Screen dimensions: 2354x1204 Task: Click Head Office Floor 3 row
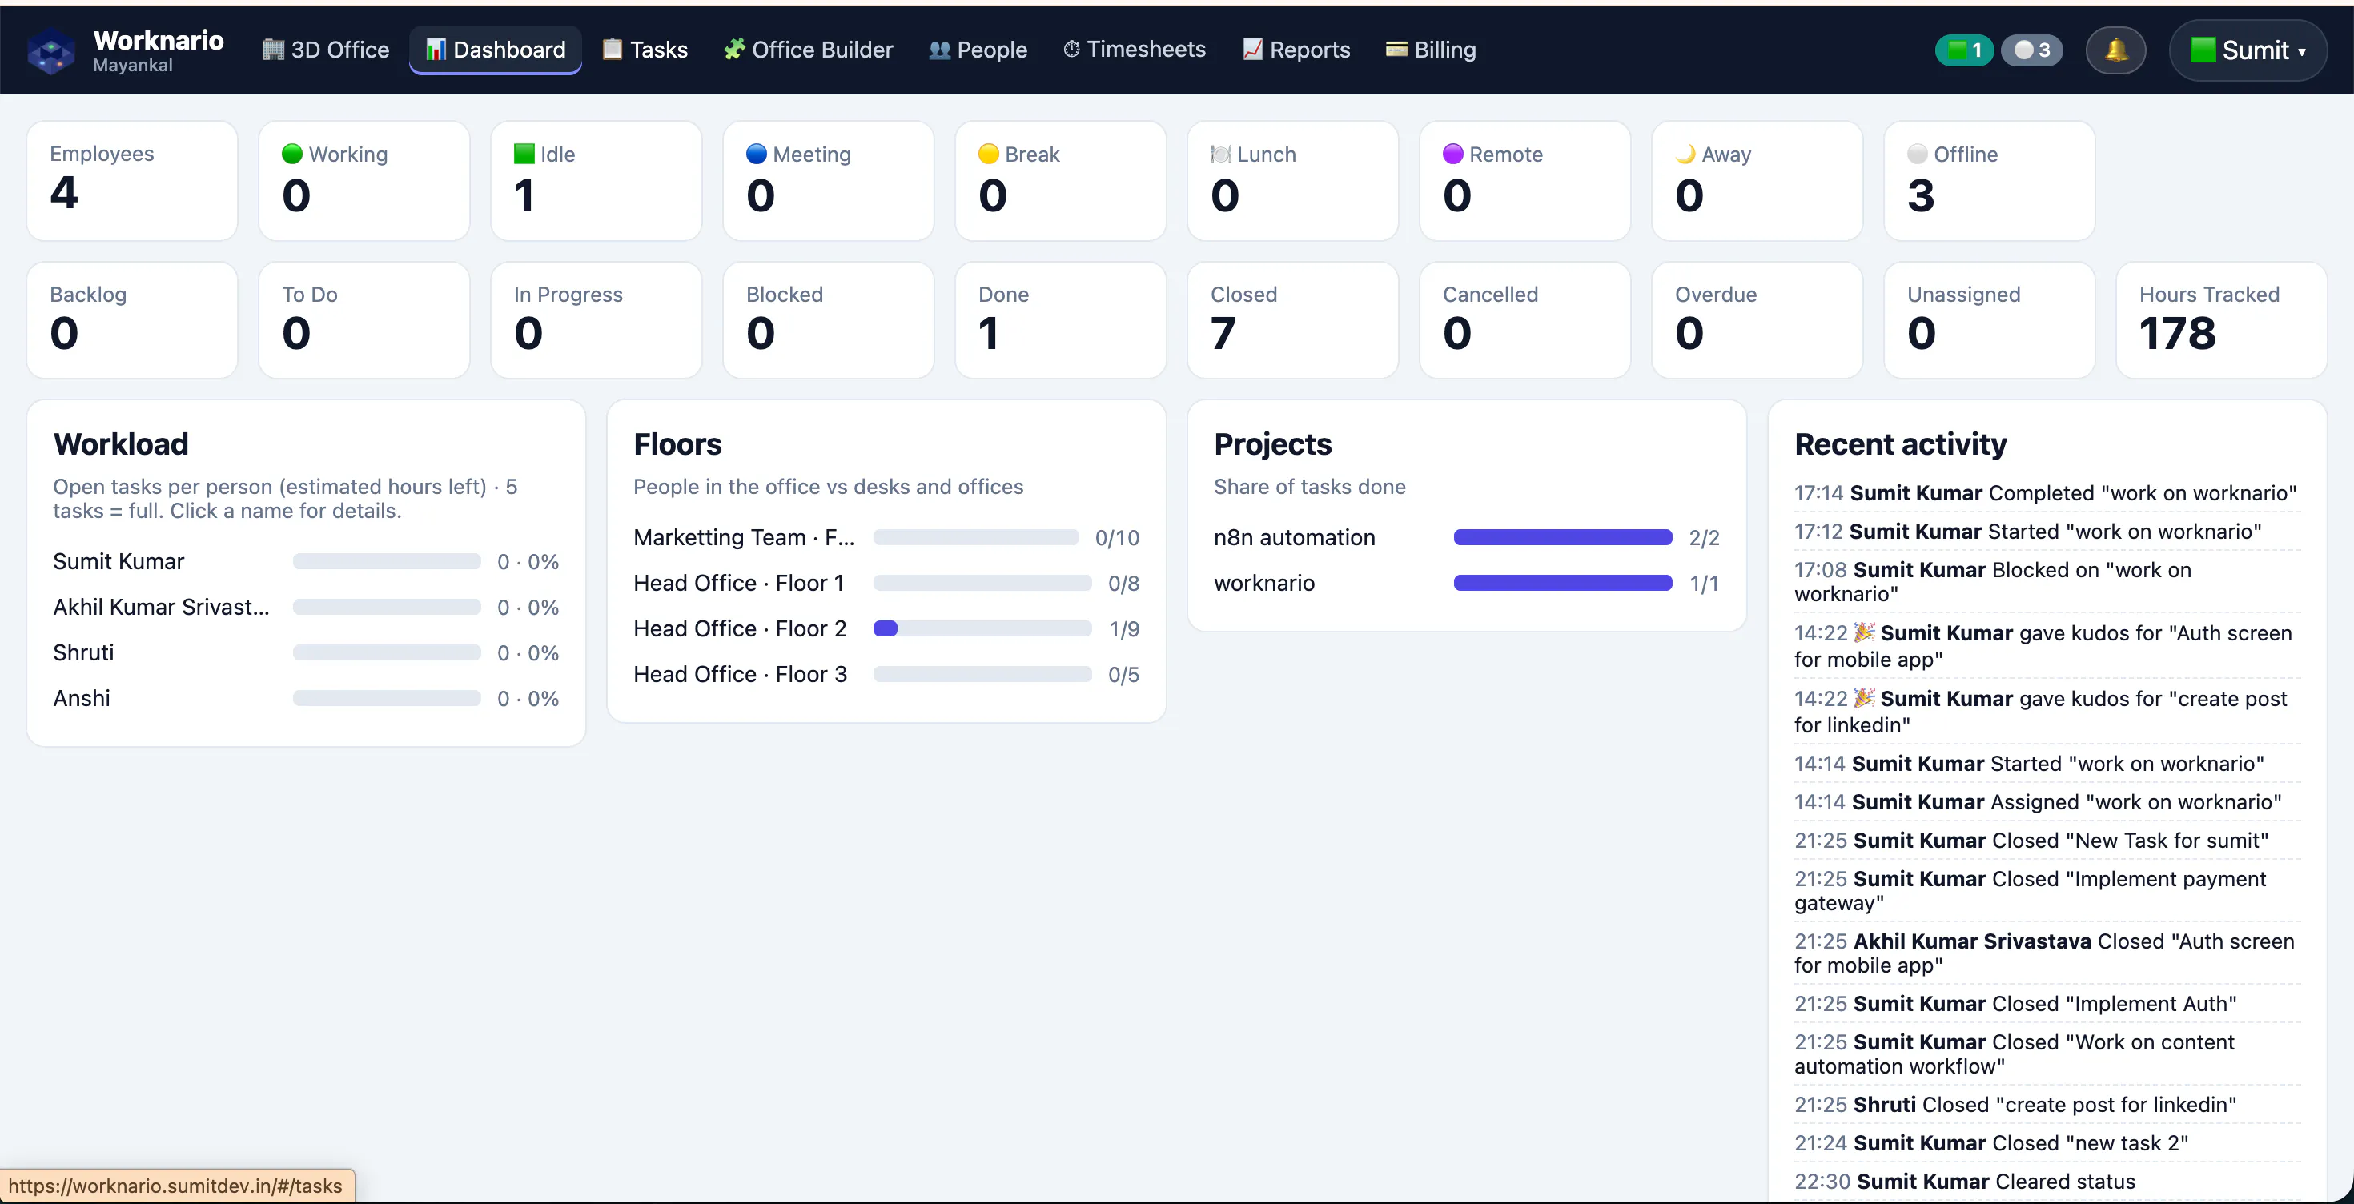tap(886, 674)
